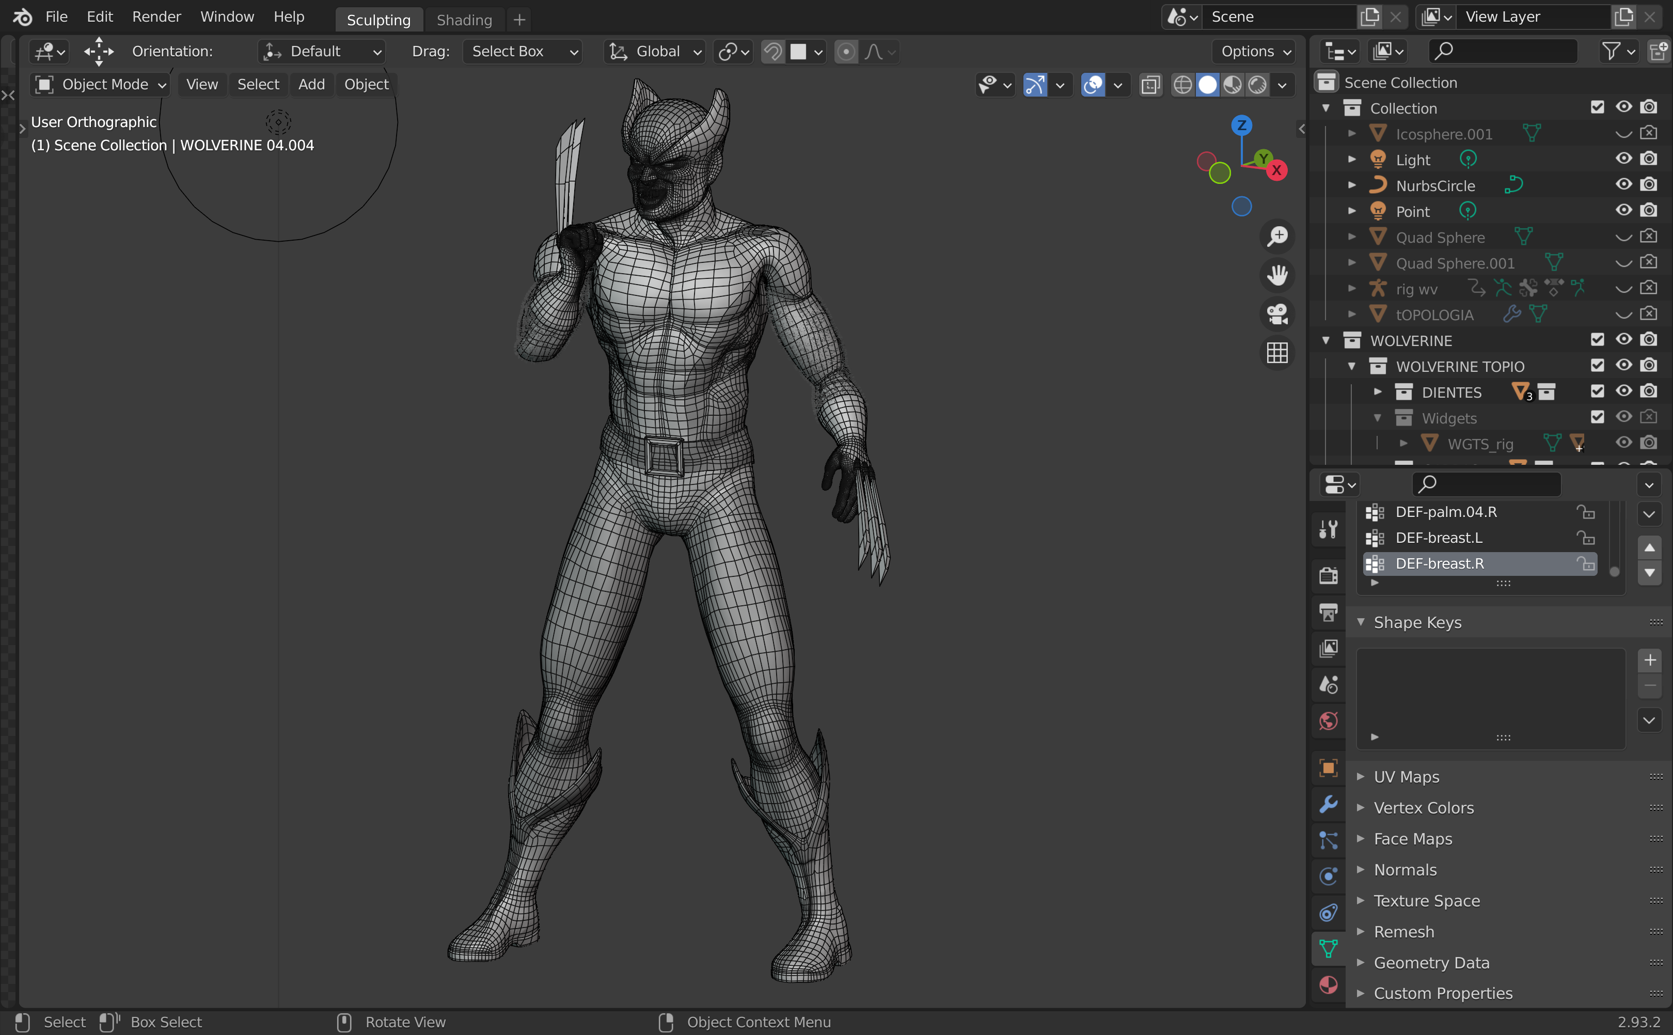Add a new shape key with plus button
Viewport: 1673px width, 1035px height.
coord(1649,660)
